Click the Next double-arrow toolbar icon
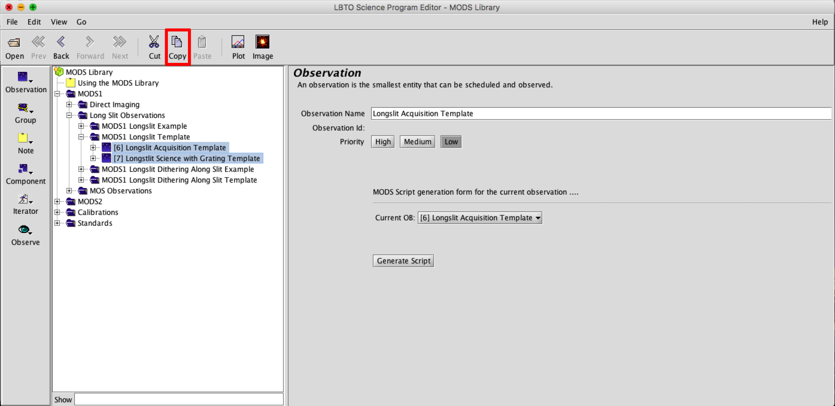 click(119, 42)
